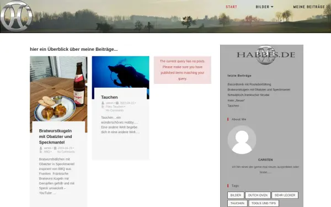Go to the MEINE BEITRÄGE menu item
The height and width of the screenshot is (207, 331).
point(309,7)
